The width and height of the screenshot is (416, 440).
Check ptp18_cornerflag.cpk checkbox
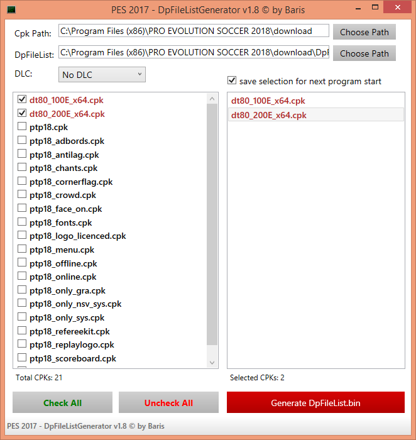coord(22,181)
